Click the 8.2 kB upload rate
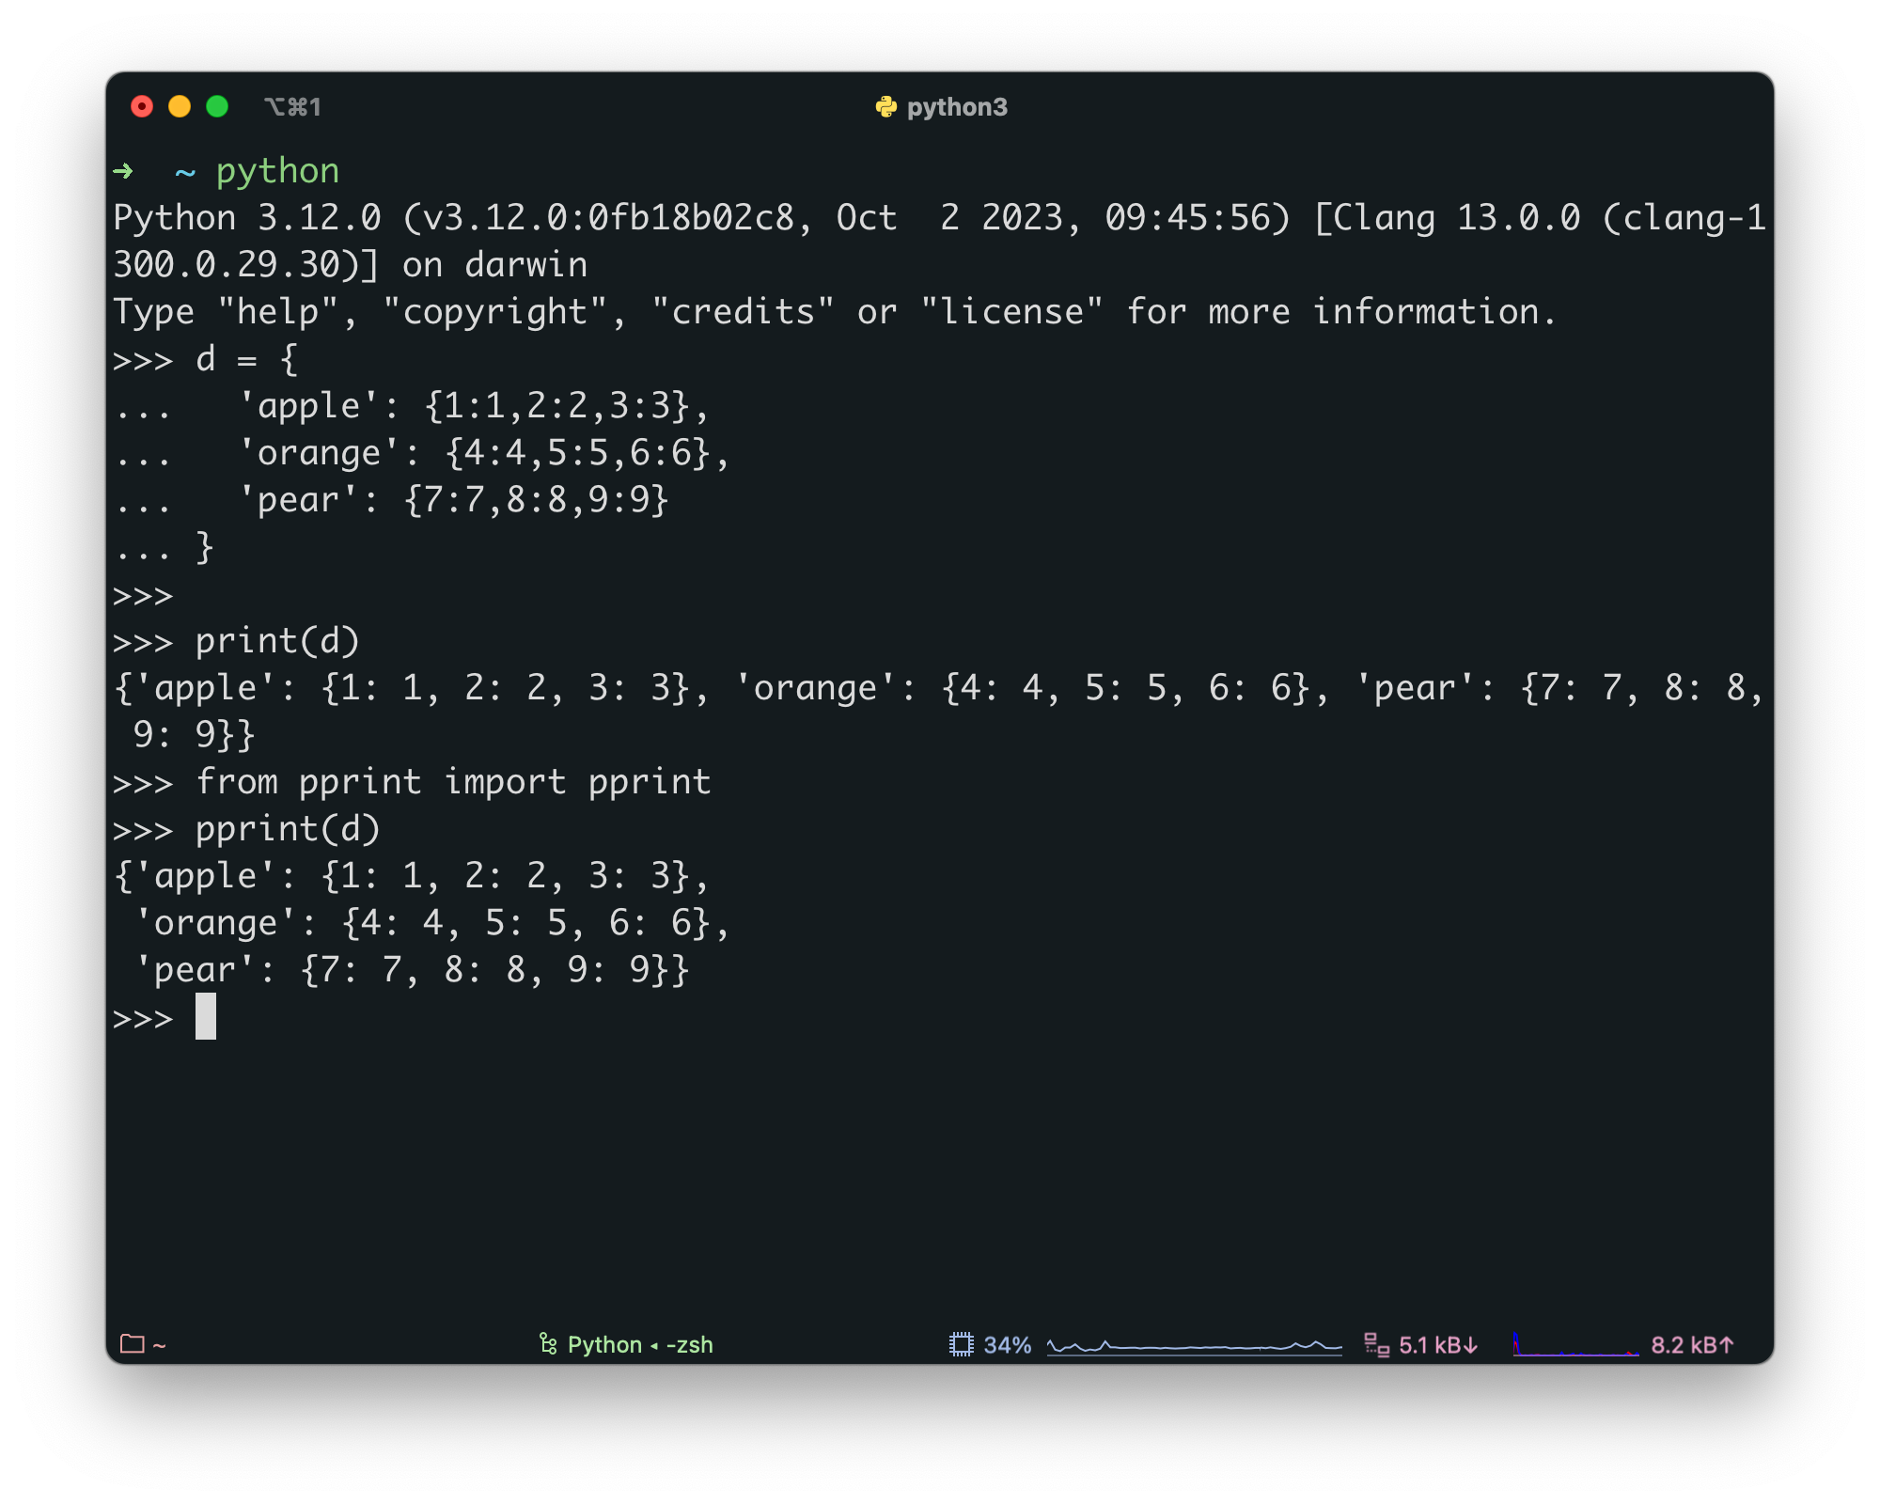The image size is (1880, 1504). pyautogui.click(x=1692, y=1345)
